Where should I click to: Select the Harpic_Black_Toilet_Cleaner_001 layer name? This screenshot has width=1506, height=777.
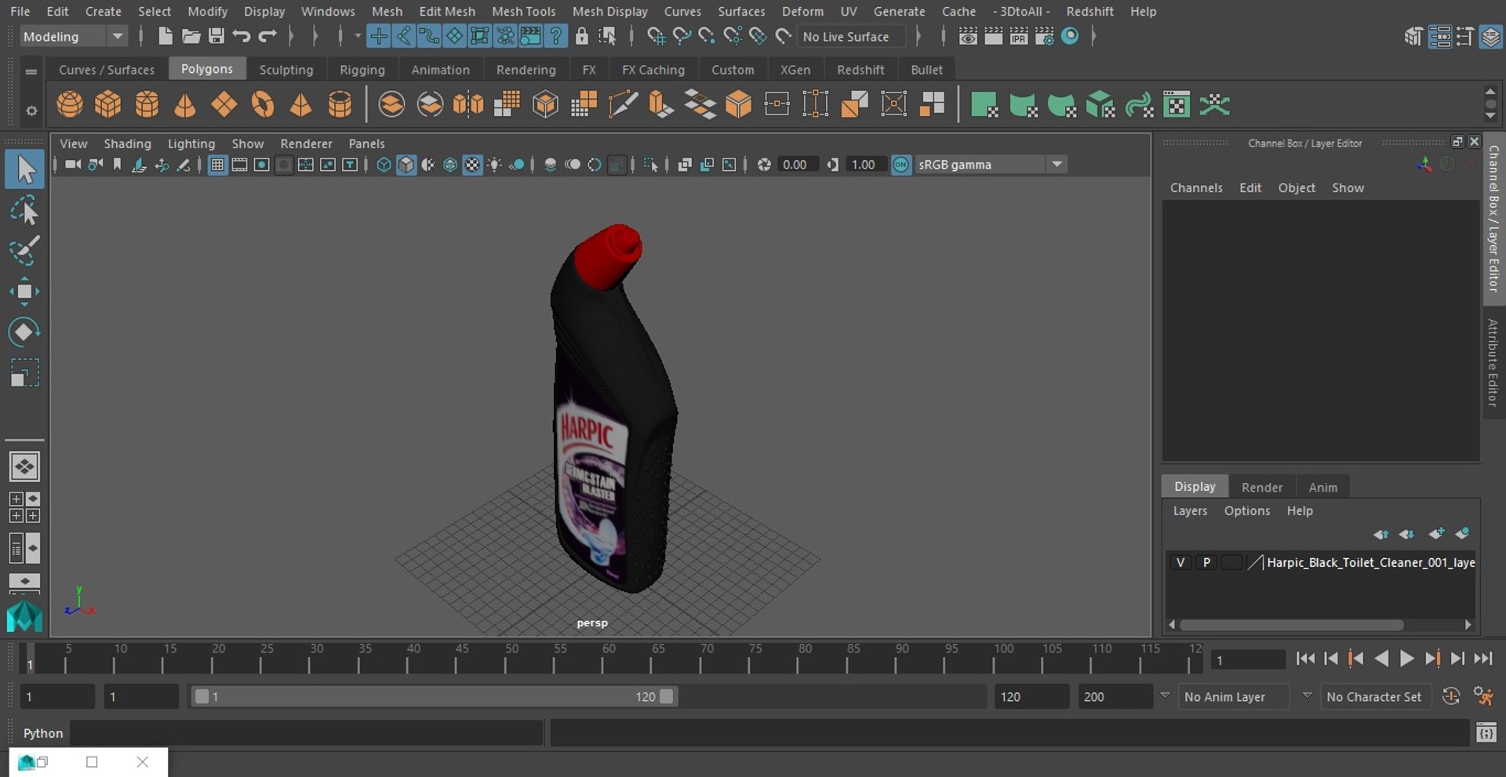coord(1370,562)
